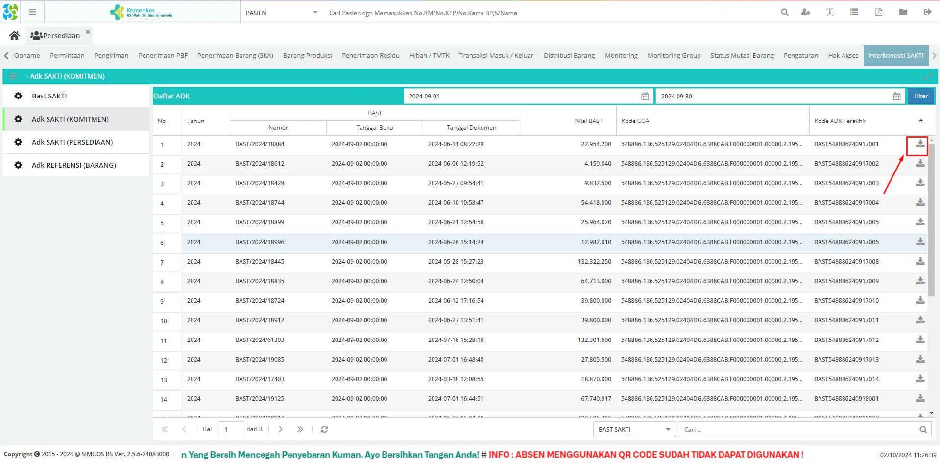Open the Monitoring Group tab
The image size is (940, 463).
pyautogui.click(x=674, y=56)
